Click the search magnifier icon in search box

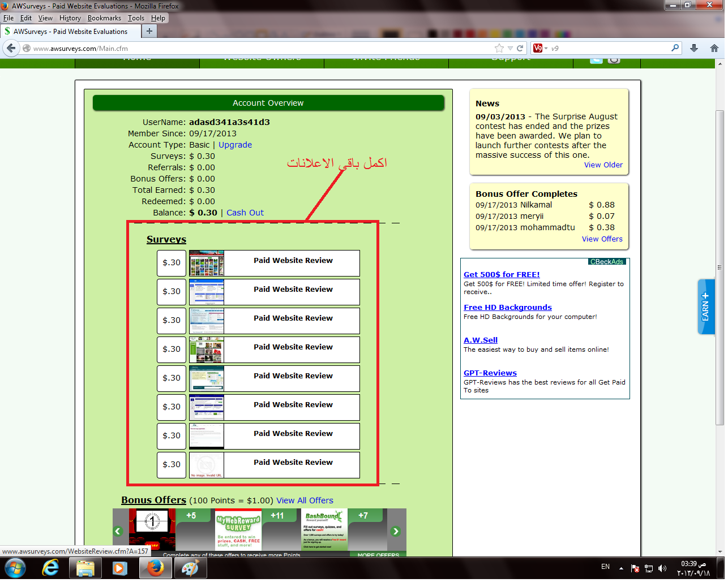(675, 48)
